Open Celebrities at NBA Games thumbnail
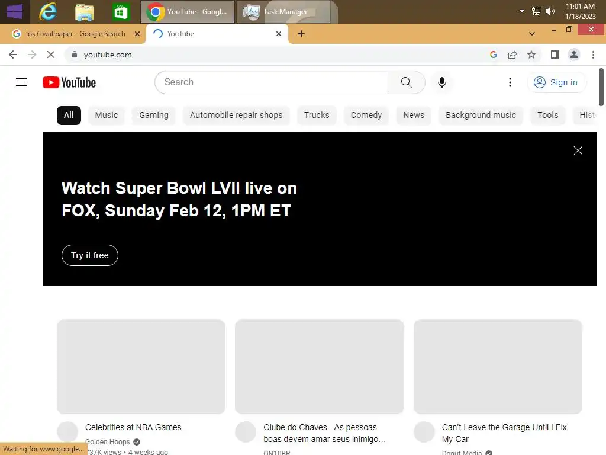The width and height of the screenshot is (606, 455). (141, 366)
